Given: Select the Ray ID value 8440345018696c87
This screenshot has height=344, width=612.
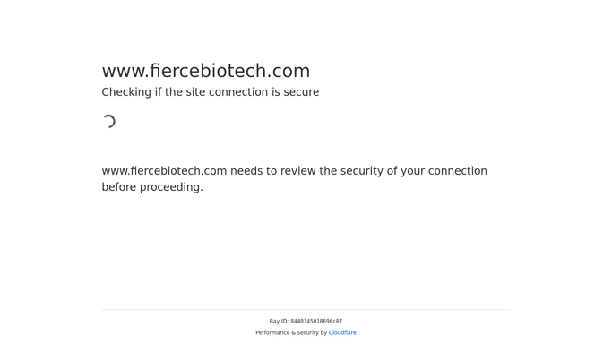Looking at the screenshot, I should click(x=316, y=322).
